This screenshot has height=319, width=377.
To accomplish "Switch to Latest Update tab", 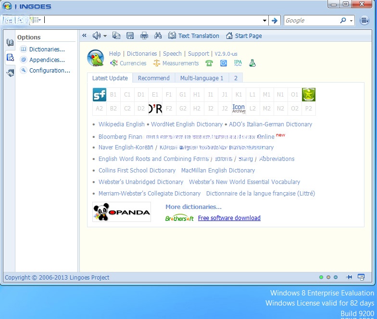I will [x=110, y=78].
